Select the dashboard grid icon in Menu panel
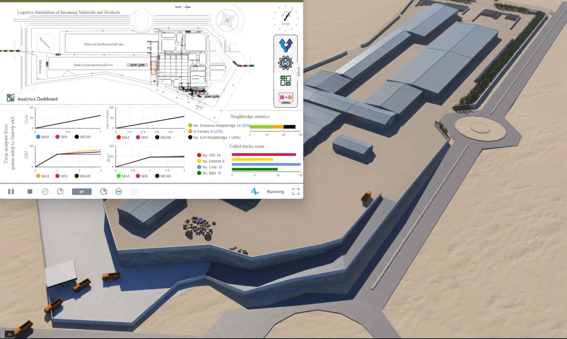The height and width of the screenshot is (339, 567). [286, 81]
